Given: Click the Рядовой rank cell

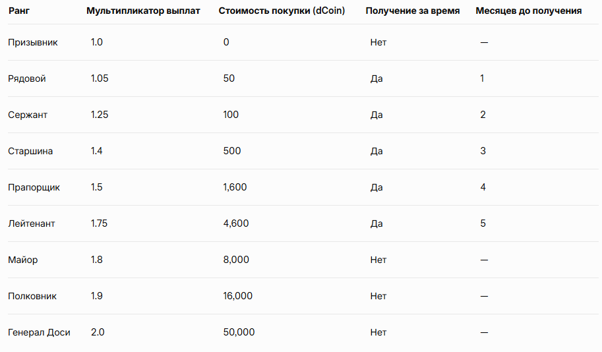Looking at the screenshot, I should [x=27, y=78].
